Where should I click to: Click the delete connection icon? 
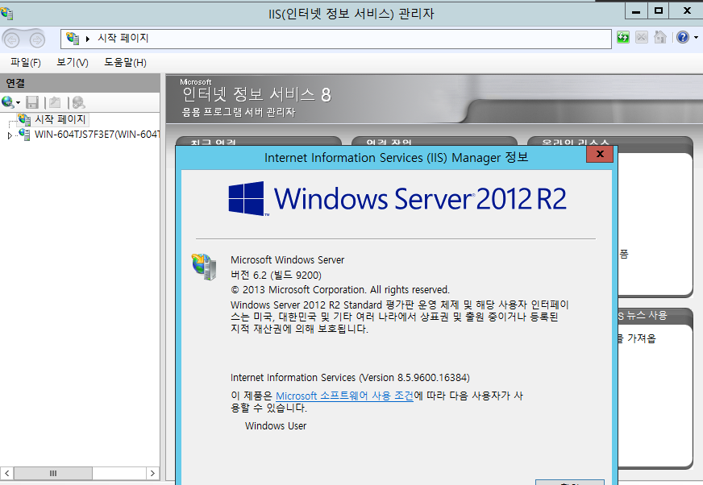click(78, 102)
